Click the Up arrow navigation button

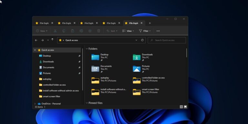coord(52,40)
